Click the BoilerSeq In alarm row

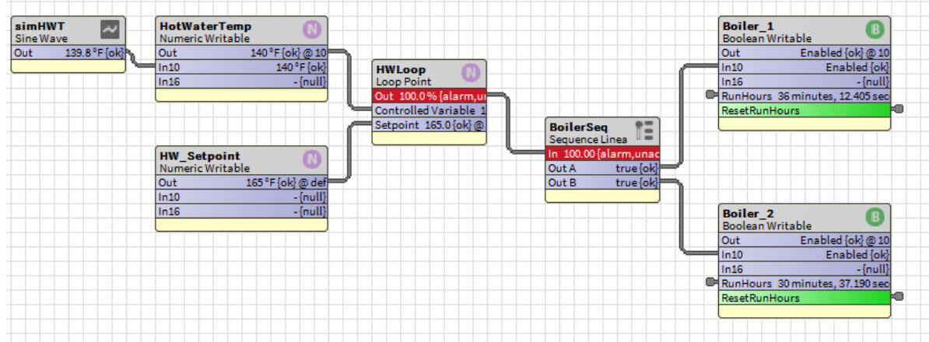pyautogui.click(x=603, y=154)
